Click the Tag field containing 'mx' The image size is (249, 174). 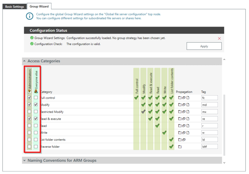[209, 112]
